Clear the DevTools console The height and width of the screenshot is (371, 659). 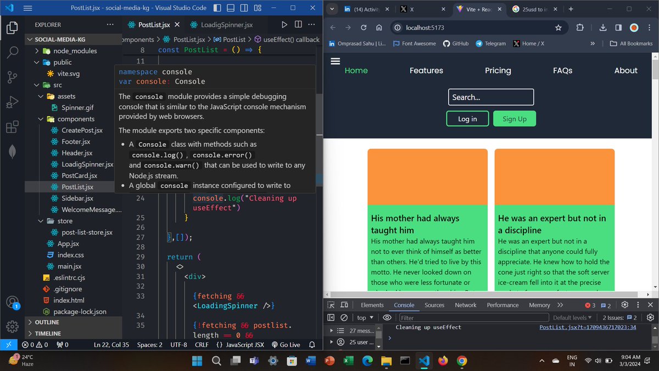[x=343, y=317]
